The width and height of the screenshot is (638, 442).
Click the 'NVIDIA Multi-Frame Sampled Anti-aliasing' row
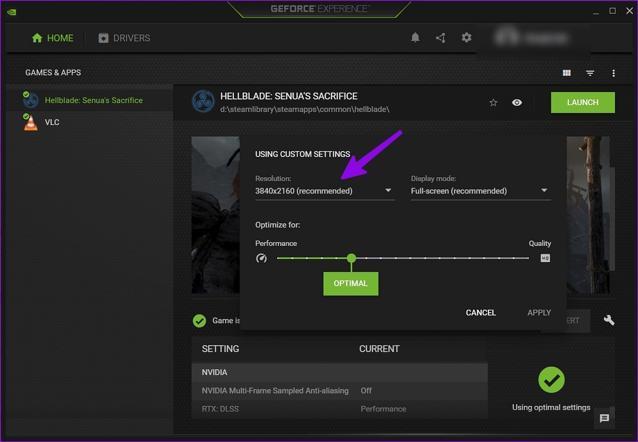point(339,391)
